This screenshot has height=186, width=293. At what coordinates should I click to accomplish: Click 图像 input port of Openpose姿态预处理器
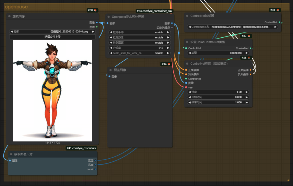click(x=108, y=23)
